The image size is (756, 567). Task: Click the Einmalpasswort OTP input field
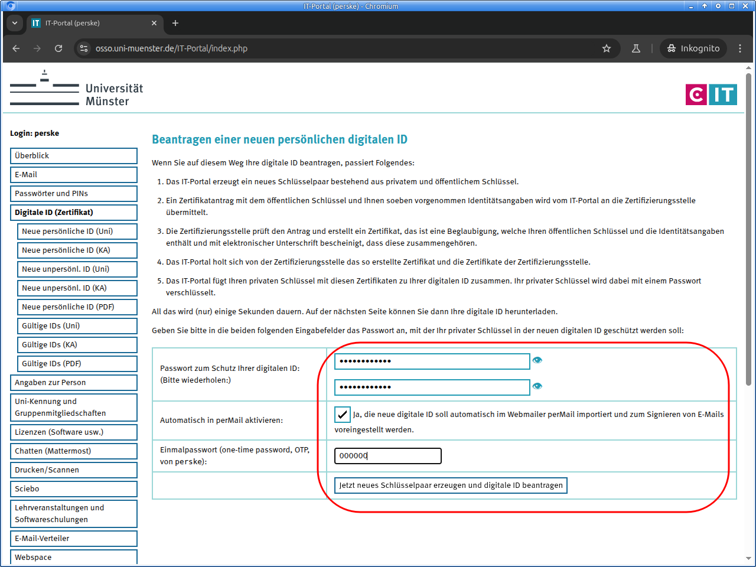tap(387, 456)
